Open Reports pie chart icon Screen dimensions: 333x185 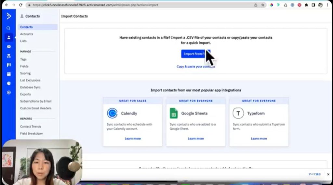pyautogui.click(x=9, y=83)
